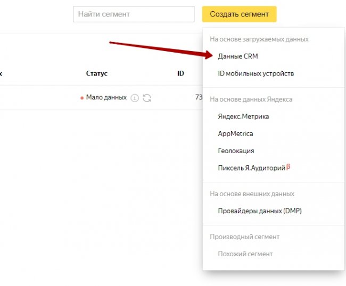Click the refresh icon in the status row

147,98
